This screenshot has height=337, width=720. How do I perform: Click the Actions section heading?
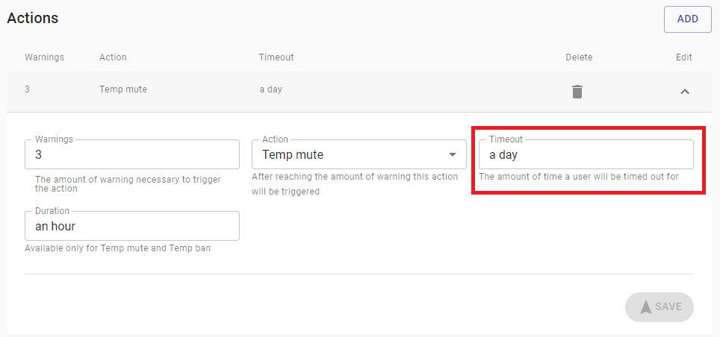(33, 18)
